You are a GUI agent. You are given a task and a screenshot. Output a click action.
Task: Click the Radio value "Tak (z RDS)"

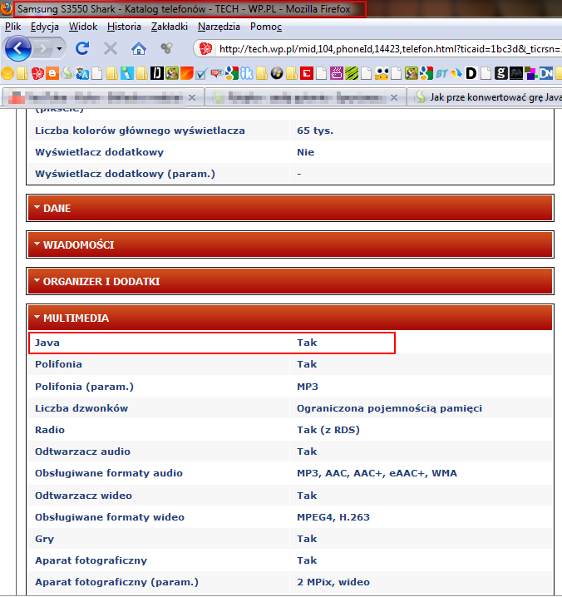(x=328, y=430)
